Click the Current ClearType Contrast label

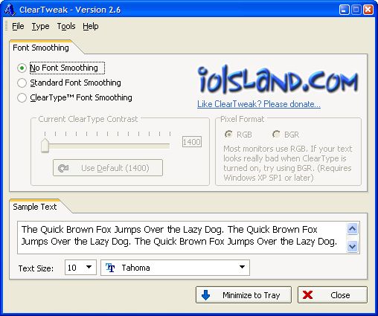click(88, 119)
